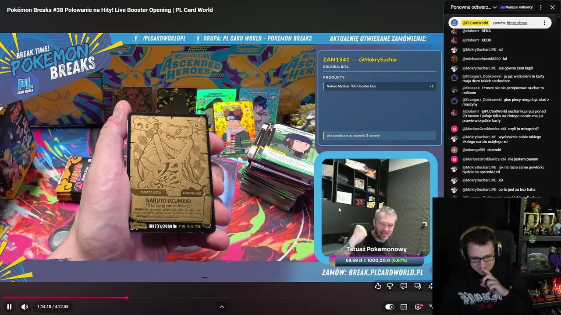The image size is (561, 315).
Task: Open the live chat bubbles icon
Action: point(418,286)
